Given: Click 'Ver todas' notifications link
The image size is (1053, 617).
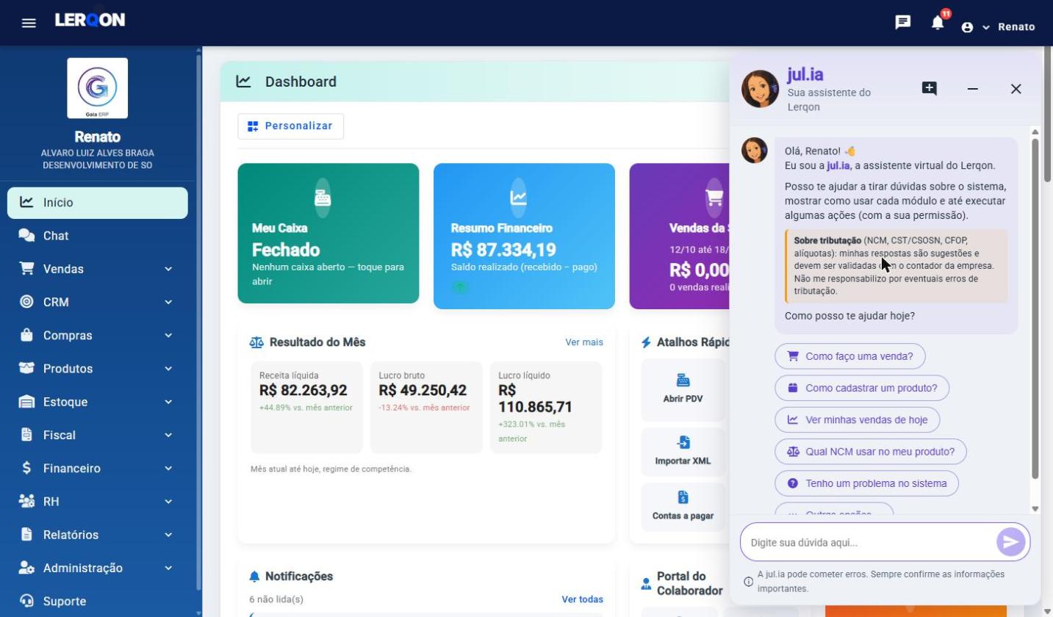Looking at the screenshot, I should click(582, 599).
